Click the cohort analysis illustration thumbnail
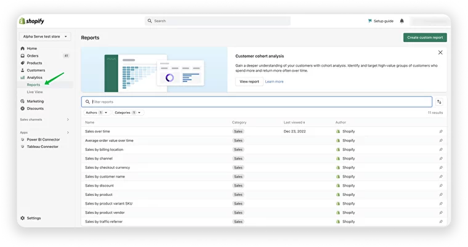This screenshot has height=247, width=468. tap(154, 70)
